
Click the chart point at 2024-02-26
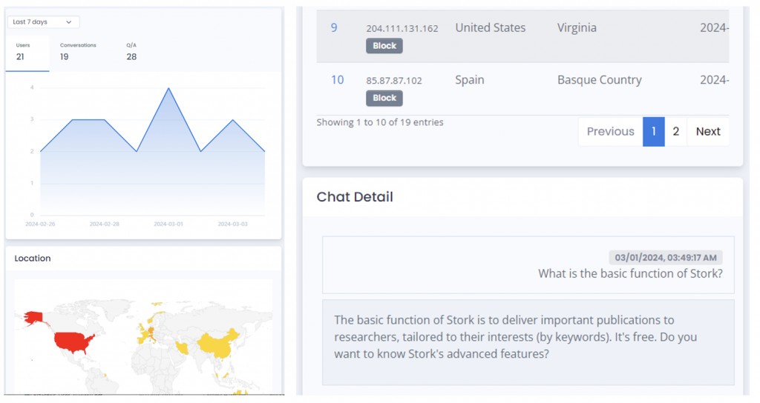click(x=40, y=151)
